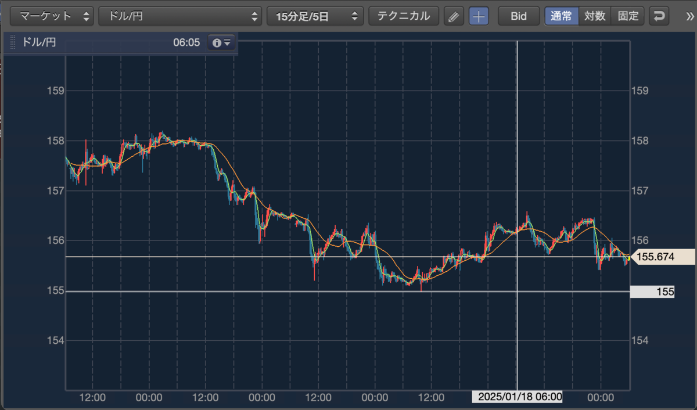The width and height of the screenshot is (697, 410).
Task: Click the 155.674 current price label
Action: tap(662, 257)
